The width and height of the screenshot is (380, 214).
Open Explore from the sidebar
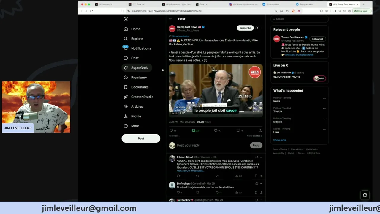pyautogui.click(x=133, y=39)
